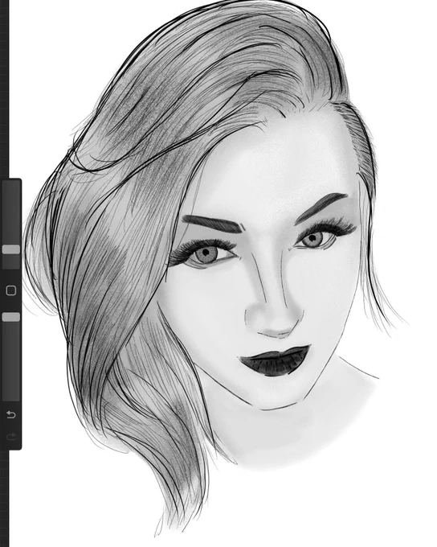Click the brush size slider handle
This screenshot has height=547, width=437.
11,249
